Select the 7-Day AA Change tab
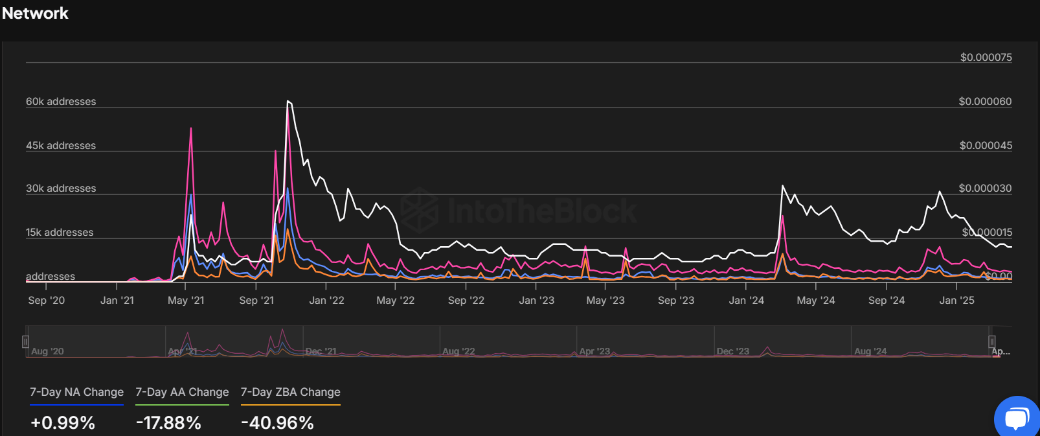 [182, 393]
